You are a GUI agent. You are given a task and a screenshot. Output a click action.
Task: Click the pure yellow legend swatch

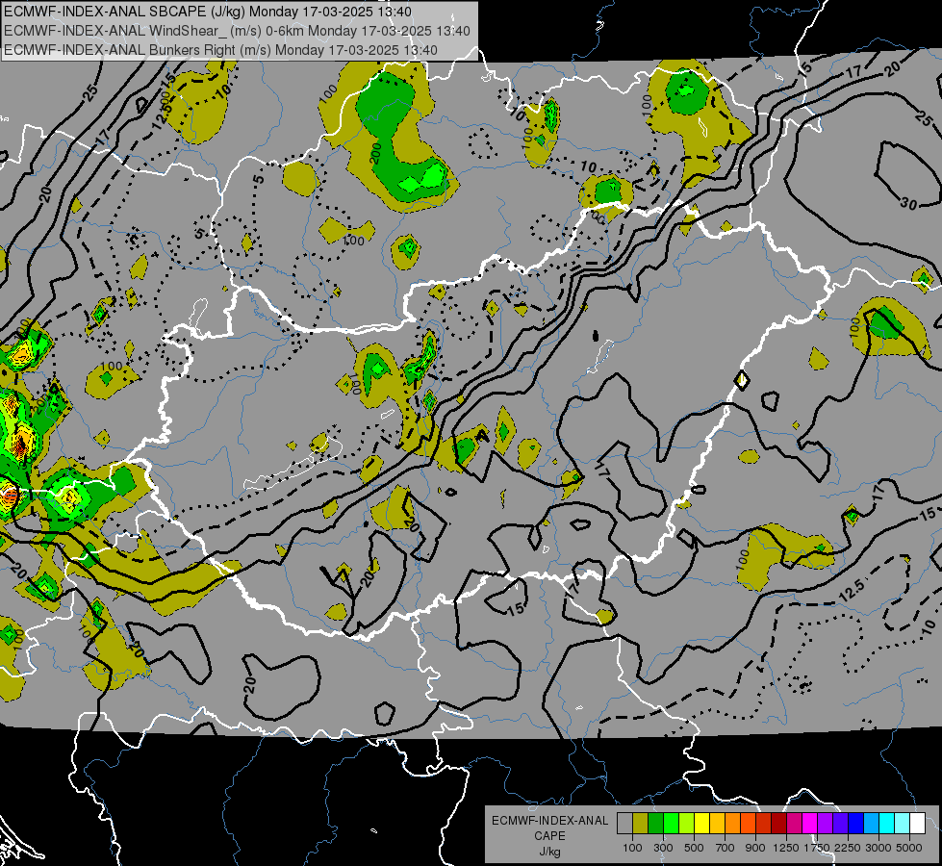701,823
